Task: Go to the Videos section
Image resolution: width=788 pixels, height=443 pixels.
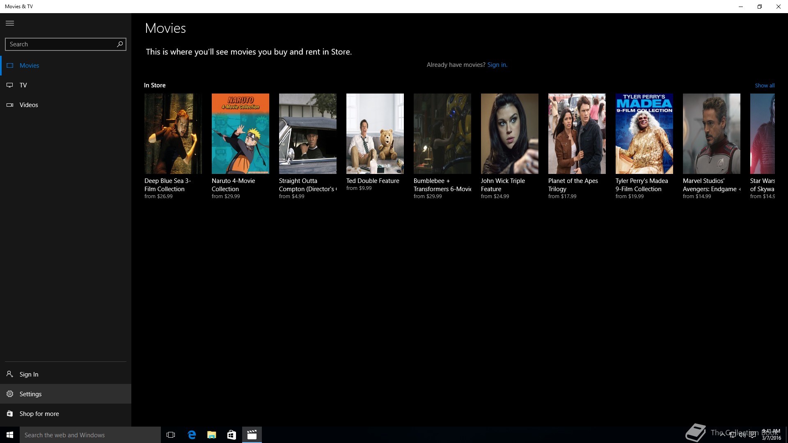Action: tap(66, 105)
